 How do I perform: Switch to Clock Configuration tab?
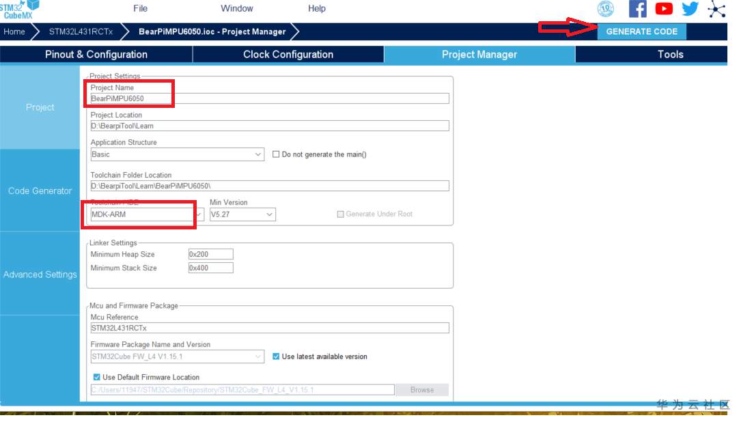[x=288, y=55]
